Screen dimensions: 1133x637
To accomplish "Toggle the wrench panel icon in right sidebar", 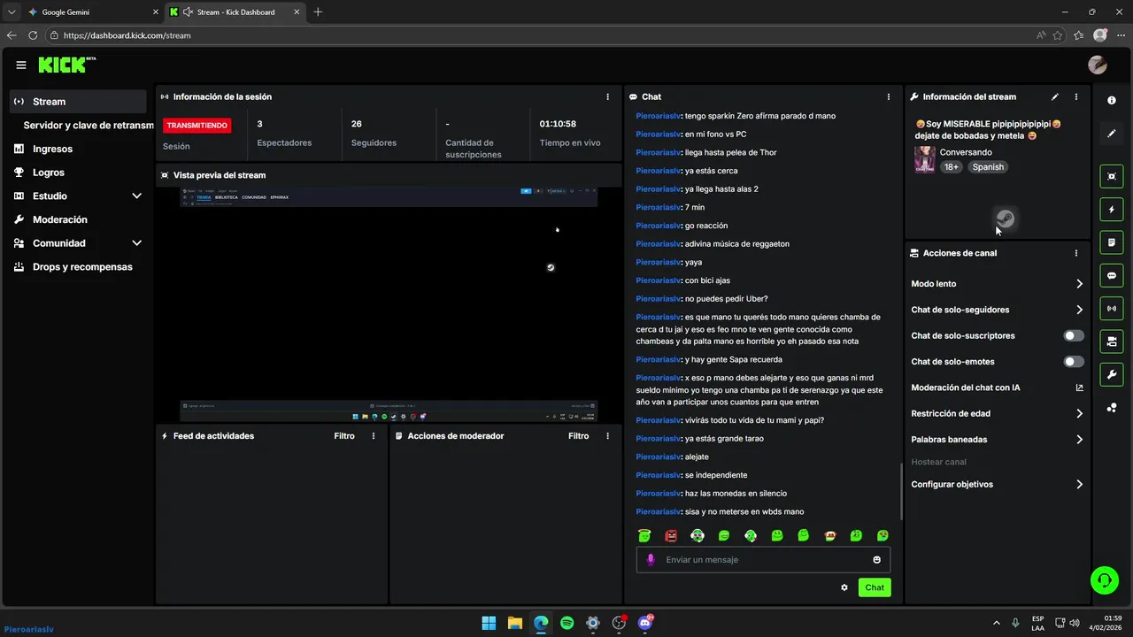I will (1112, 374).
